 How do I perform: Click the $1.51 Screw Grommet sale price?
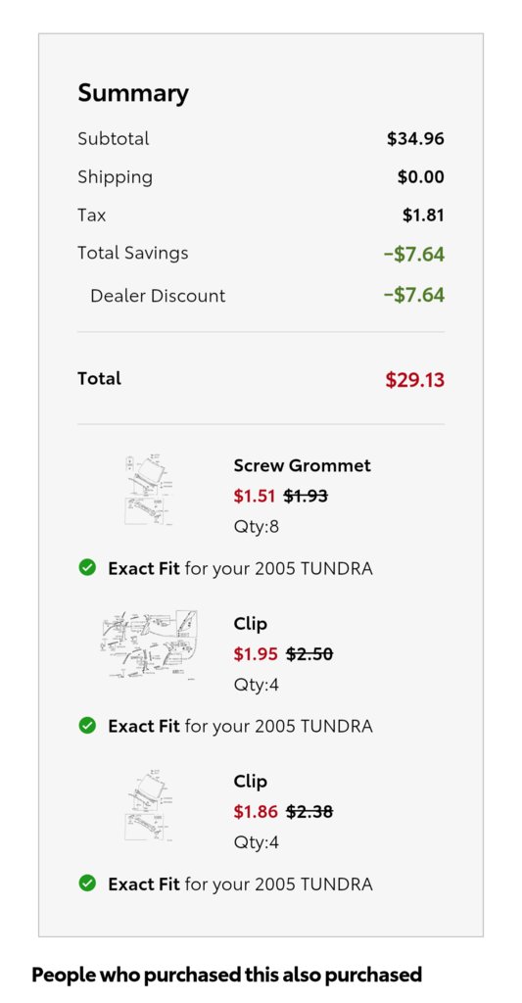254,496
